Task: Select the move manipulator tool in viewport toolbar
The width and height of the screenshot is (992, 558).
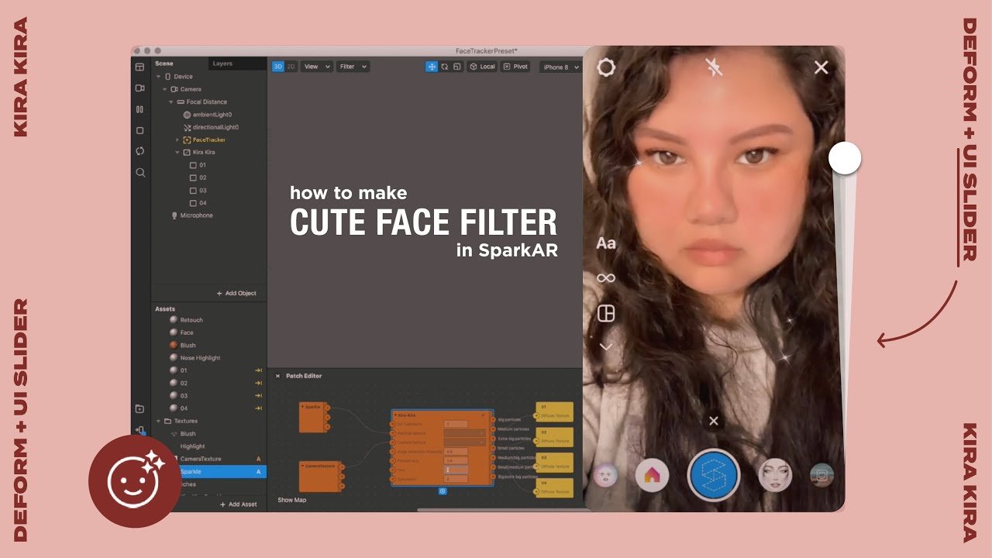Action: 432,67
